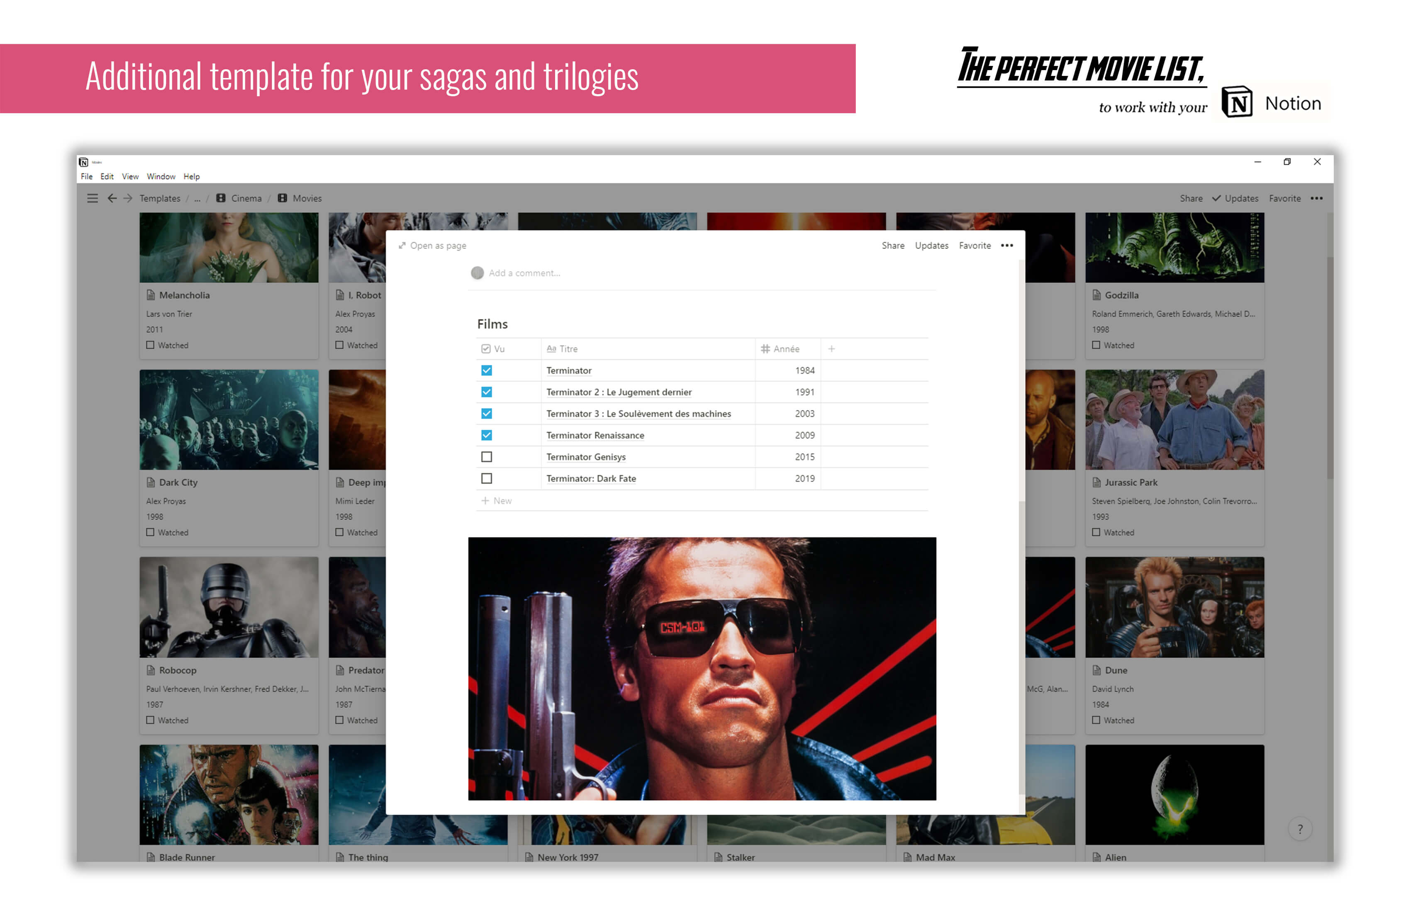Click the Notion logo in the title bar

[x=84, y=161]
